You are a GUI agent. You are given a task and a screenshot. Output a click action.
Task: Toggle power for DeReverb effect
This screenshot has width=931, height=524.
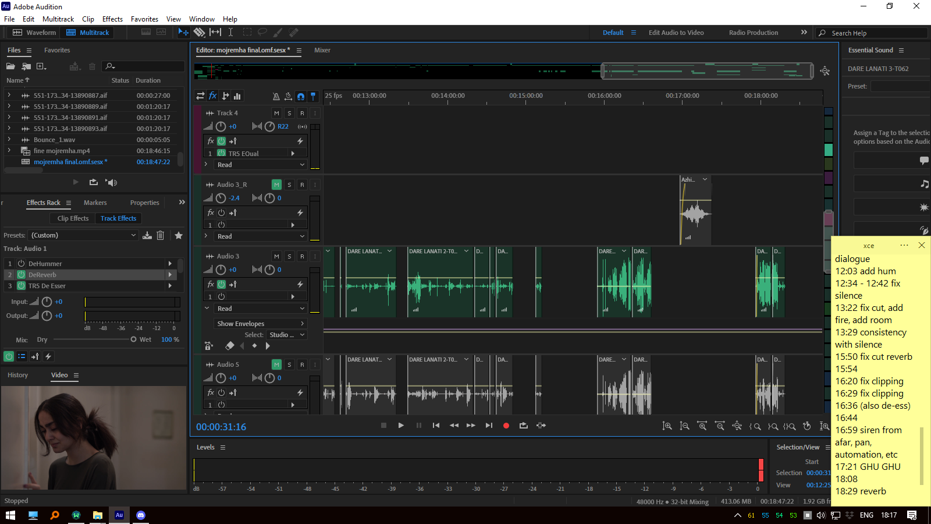tap(22, 275)
